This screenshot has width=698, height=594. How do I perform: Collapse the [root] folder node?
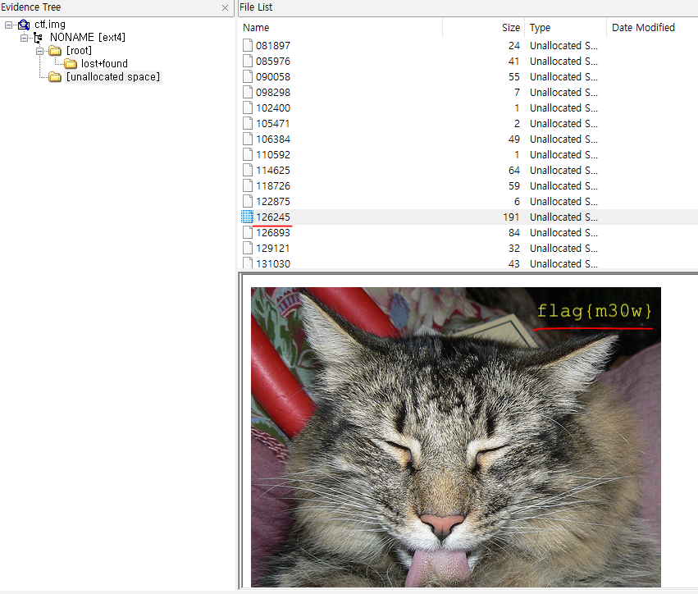(x=39, y=51)
